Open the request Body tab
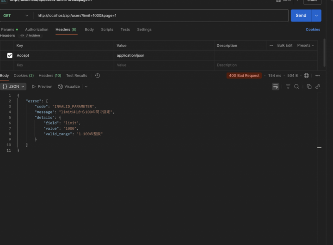 89,30
